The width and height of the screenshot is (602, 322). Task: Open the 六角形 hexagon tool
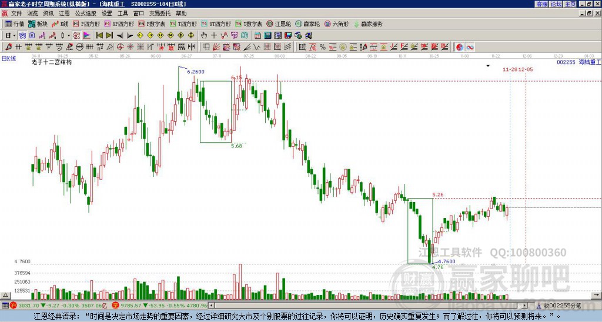point(337,24)
